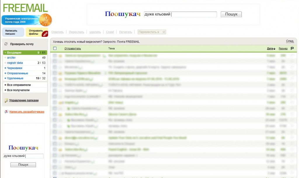The width and height of the screenshot is (299, 178).
Task: Sort messages by Отправитель
Action: point(73,49)
